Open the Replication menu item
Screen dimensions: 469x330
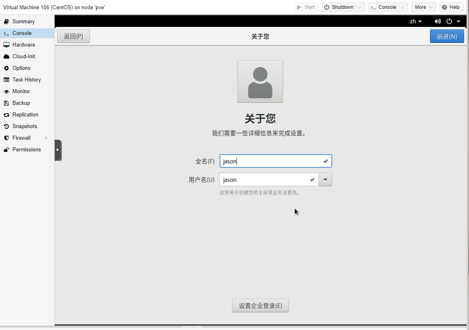25,115
